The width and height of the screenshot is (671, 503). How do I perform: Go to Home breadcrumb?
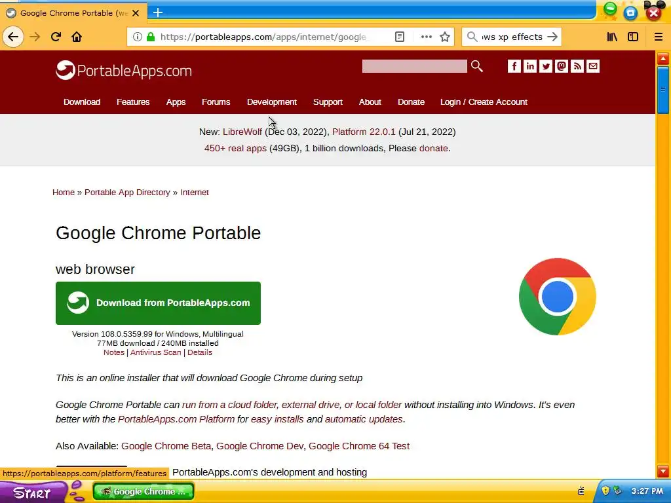[x=64, y=192]
